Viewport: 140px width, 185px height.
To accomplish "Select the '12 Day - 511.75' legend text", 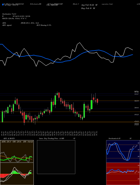I will click(11, 5).
